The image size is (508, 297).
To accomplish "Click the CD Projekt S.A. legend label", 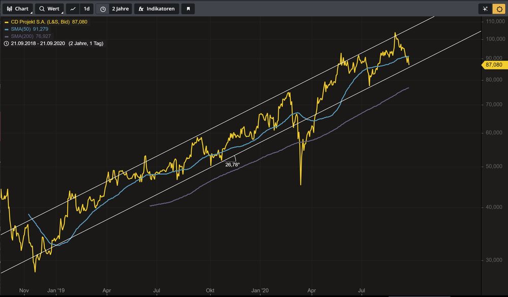I will click(40, 22).
